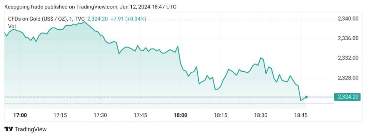Select the 18:00 time axis label
The height and width of the screenshot is (137, 367).
pyautogui.click(x=181, y=115)
